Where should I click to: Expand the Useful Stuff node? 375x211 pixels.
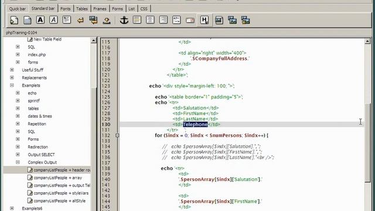pyautogui.click(x=12, y=70)
